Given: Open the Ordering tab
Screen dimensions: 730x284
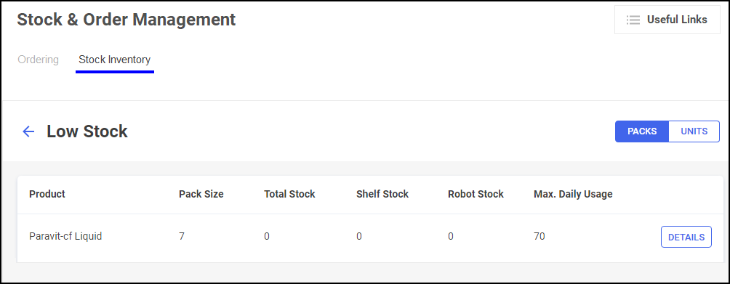Looking at the screenshot, I should click(x=39, y=60).
